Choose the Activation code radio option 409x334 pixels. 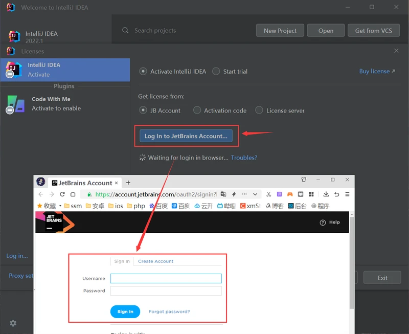click(197, 110)
